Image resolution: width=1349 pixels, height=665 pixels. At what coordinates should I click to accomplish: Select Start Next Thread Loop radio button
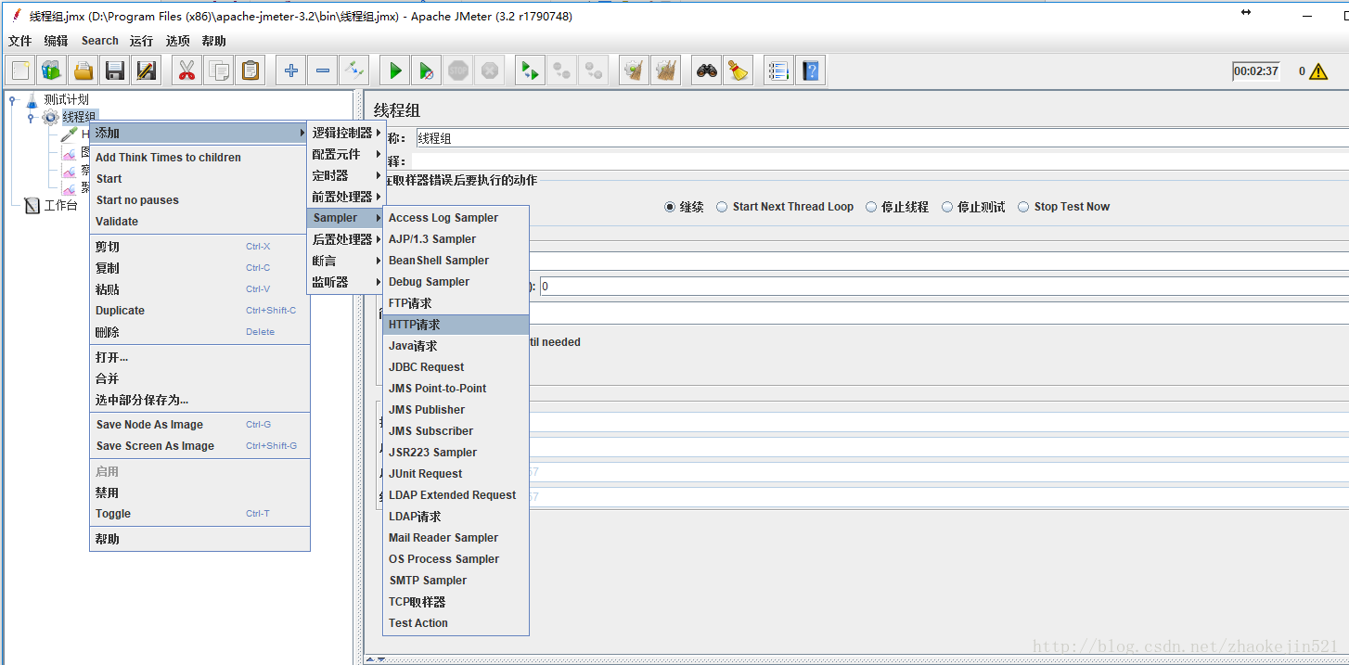pyautogui.click(x=722, y=207)
